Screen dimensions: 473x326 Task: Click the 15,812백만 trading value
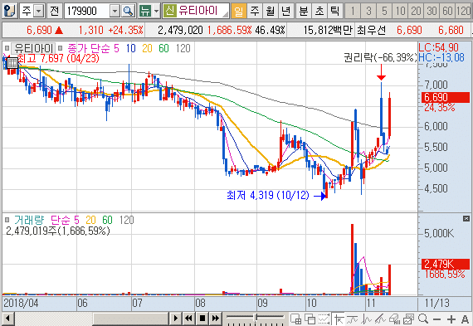[328, 30]
